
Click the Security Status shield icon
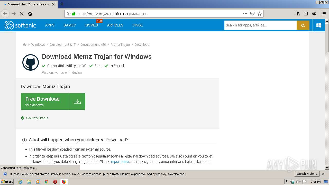click(x=23, y=118)
